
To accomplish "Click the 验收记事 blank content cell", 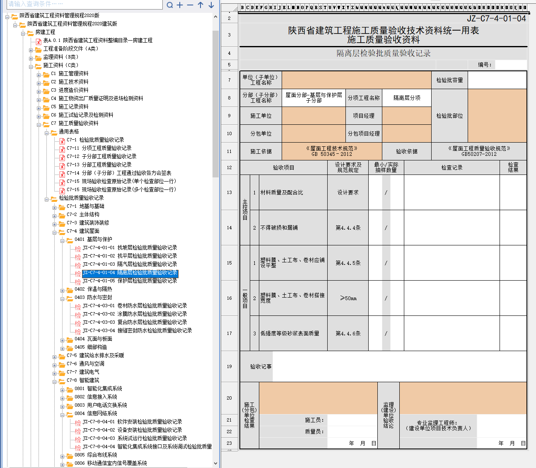I will point(399,366).
